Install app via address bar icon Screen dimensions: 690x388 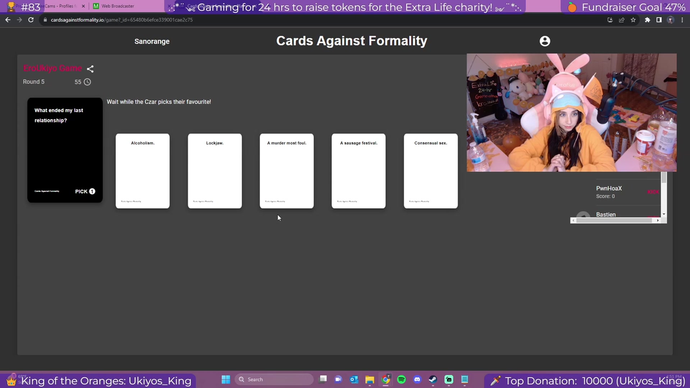(610, 20)
